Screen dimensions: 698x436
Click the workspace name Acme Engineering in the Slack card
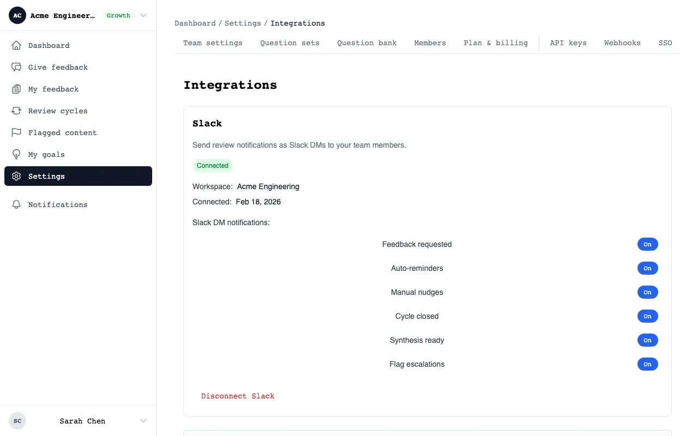tap(268, 186)
